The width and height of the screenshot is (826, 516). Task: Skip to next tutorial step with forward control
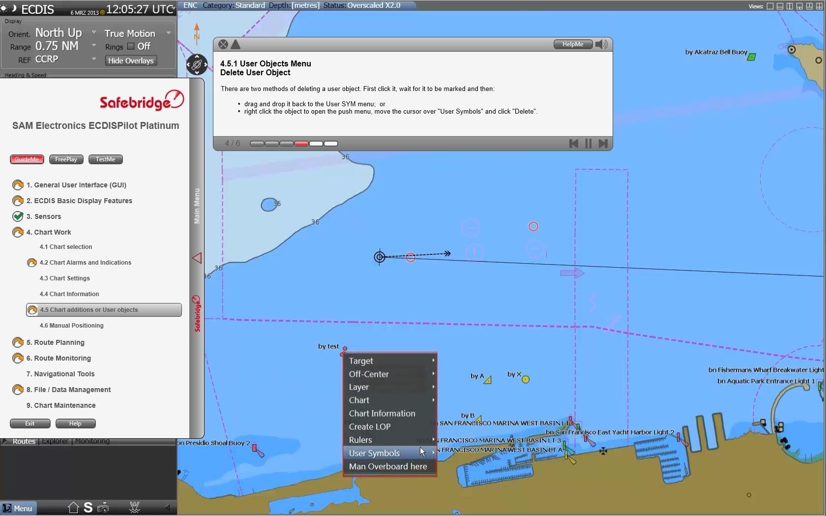[603, 144]
